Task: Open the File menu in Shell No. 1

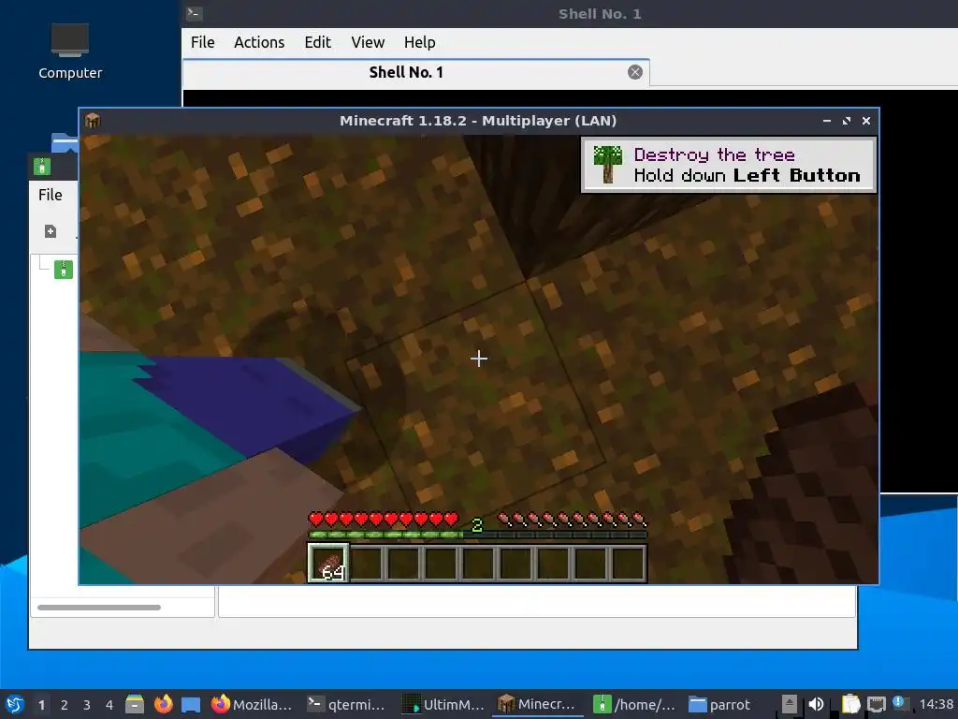Action: pyautogui.click(x=202, y=42)
